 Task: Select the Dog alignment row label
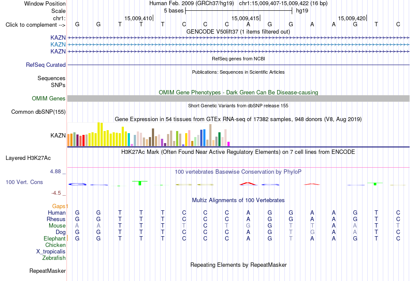point(60,232)
